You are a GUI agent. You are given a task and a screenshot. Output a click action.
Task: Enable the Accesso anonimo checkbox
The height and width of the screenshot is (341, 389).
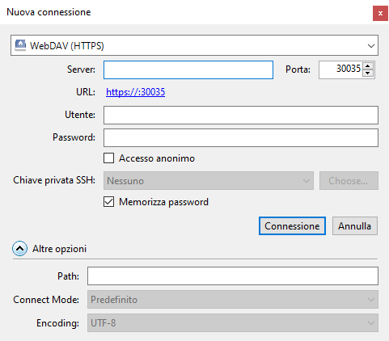[x=108, y=158]
